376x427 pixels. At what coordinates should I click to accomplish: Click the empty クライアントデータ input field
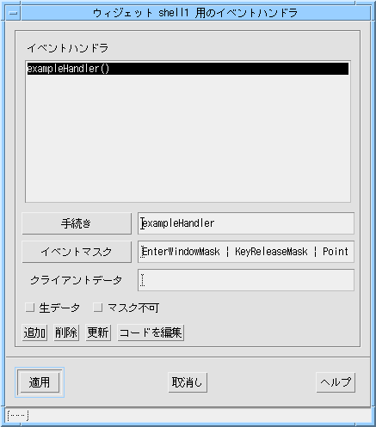(246, 280)
